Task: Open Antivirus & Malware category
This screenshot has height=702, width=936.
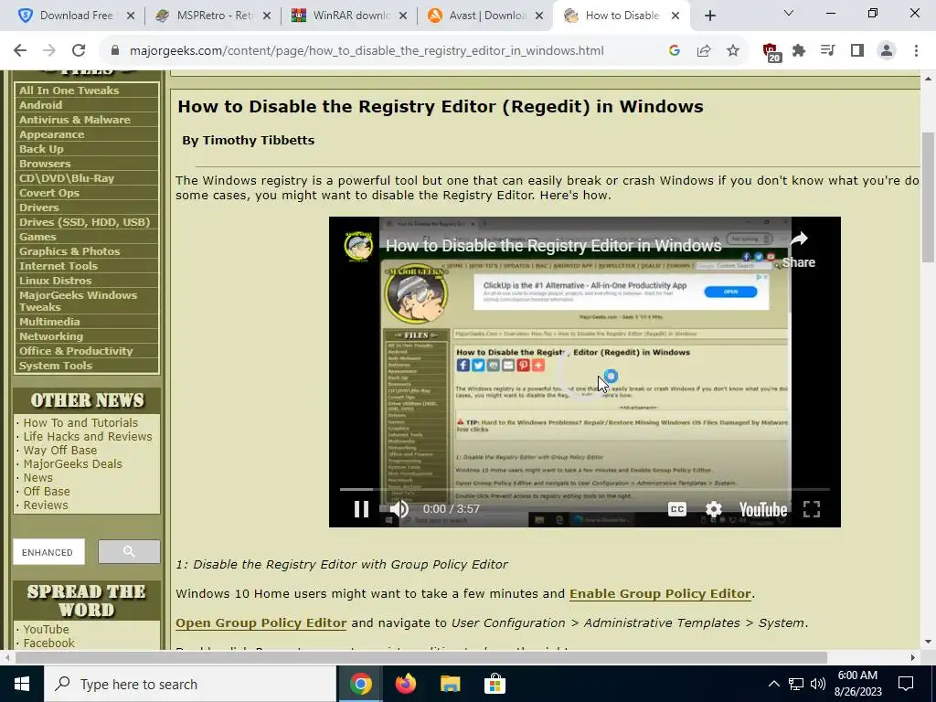Action: (75, 120)
